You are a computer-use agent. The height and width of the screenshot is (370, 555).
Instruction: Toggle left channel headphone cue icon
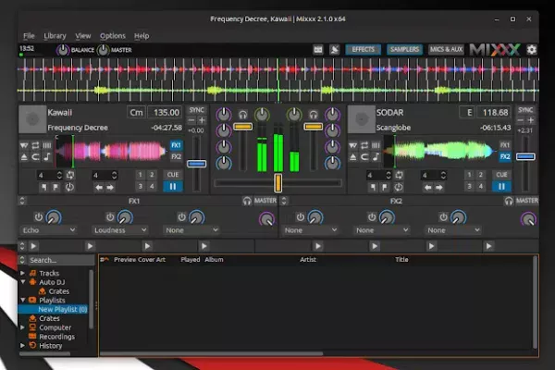coord(242,115)
